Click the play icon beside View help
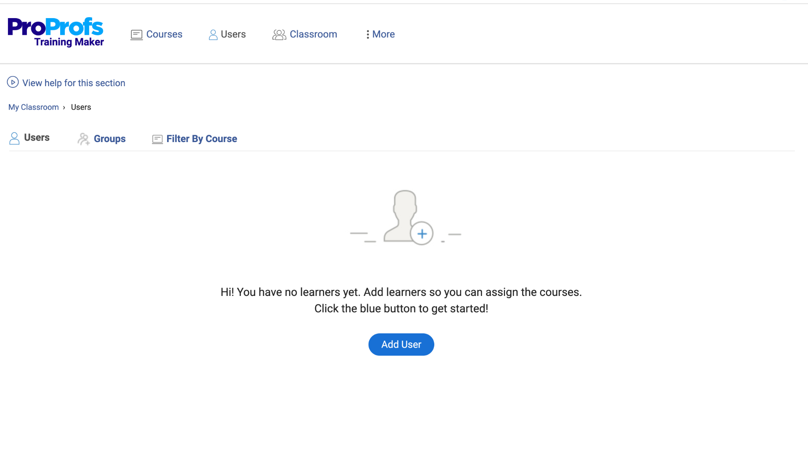The width and height of the screenshot is (808, 454). pyautogui.click(x=13, y=82)
